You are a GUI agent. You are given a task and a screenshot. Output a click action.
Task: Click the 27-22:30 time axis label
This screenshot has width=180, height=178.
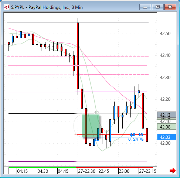tap(86, 171)
